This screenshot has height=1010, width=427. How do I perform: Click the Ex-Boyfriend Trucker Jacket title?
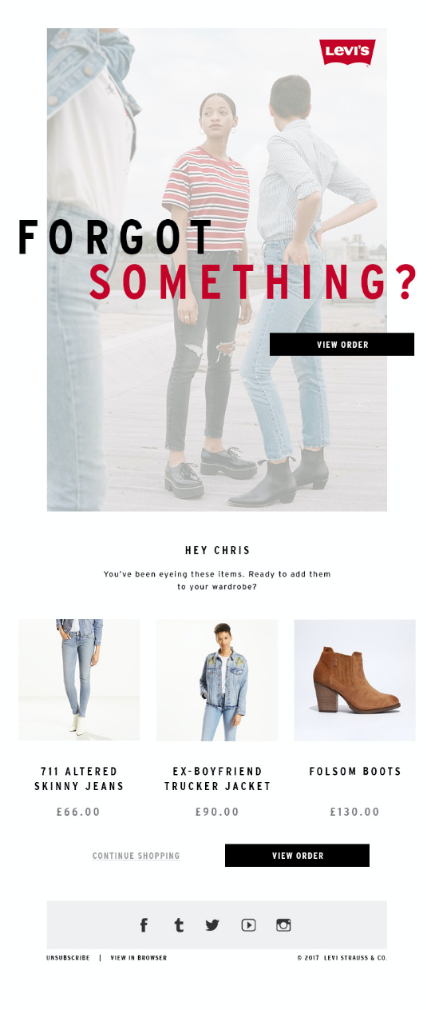tap(218, 779)
